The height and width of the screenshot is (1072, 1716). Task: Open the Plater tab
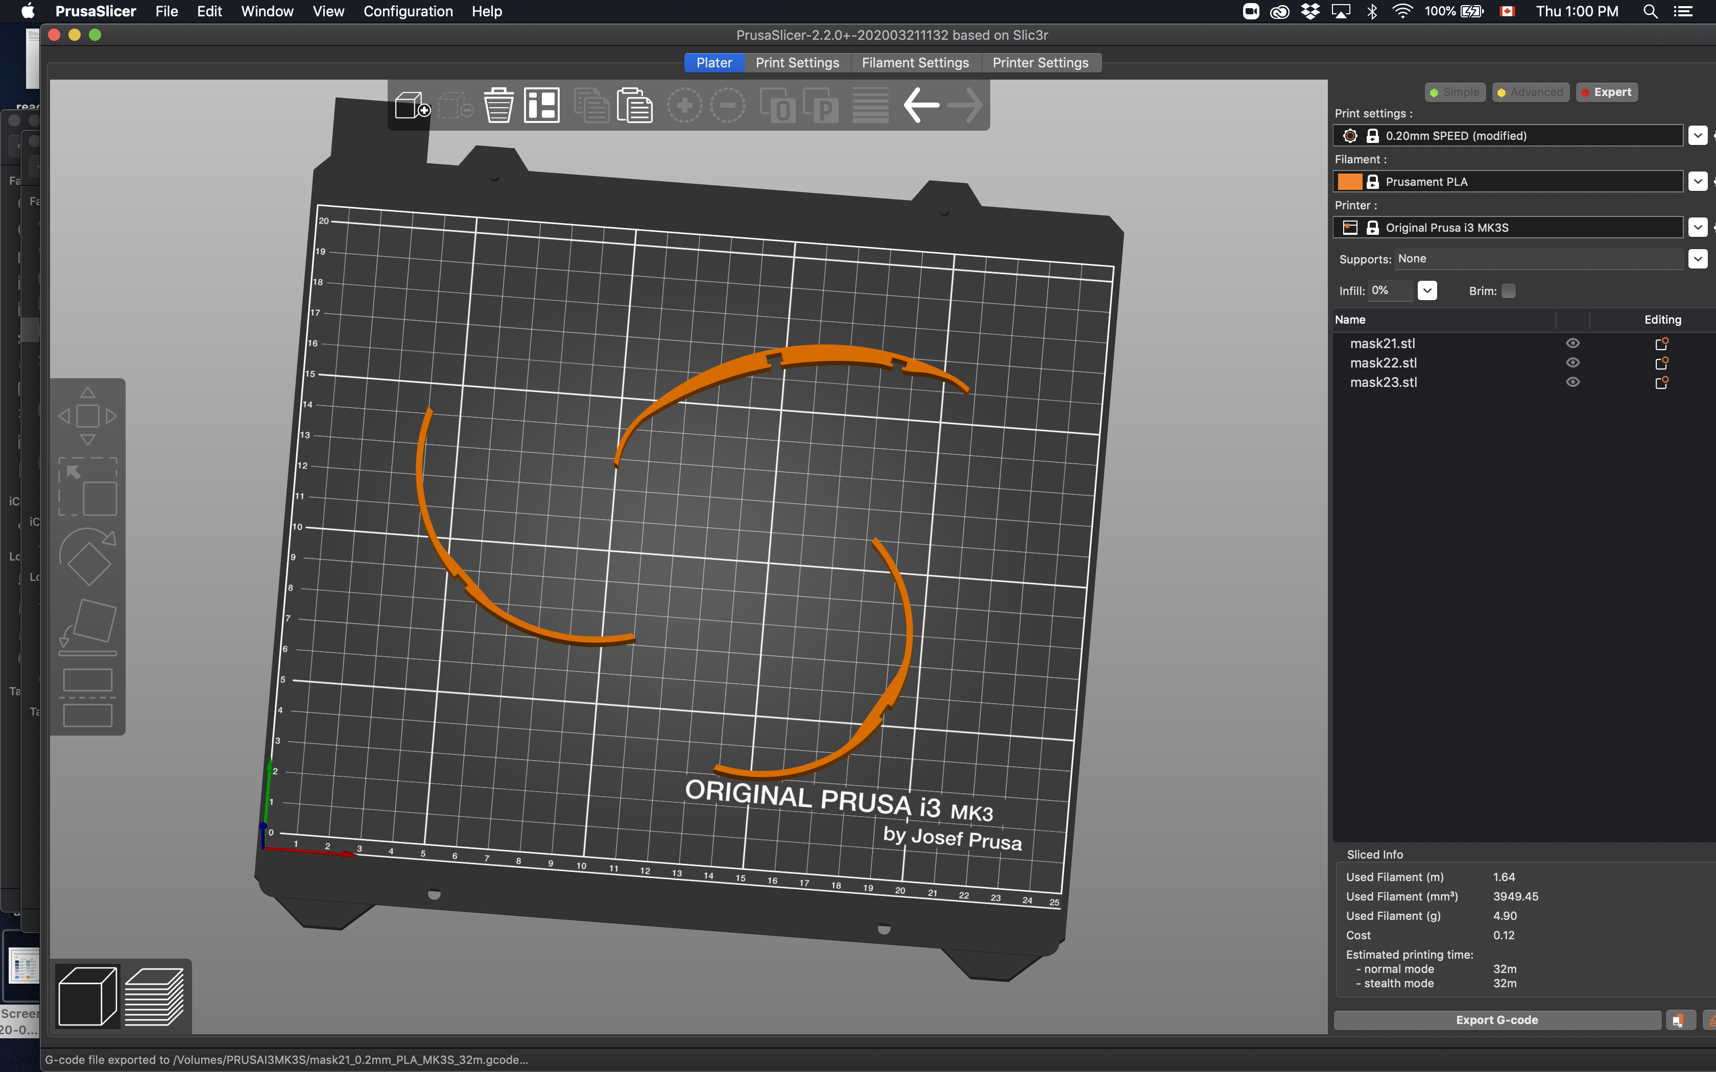pos(714,62)
